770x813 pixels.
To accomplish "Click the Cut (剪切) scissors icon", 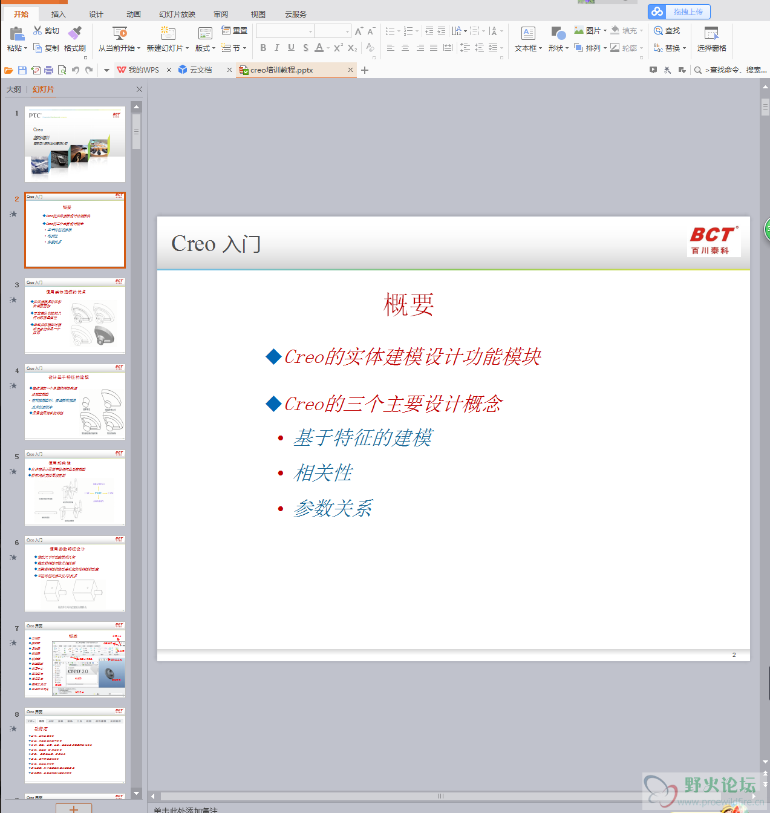I will coord(38,30).
